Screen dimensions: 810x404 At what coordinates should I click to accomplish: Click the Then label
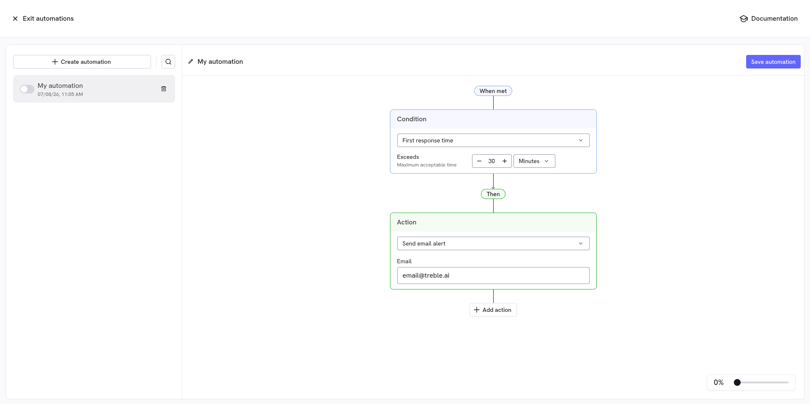pyautogui.click(x=493, y=194)
